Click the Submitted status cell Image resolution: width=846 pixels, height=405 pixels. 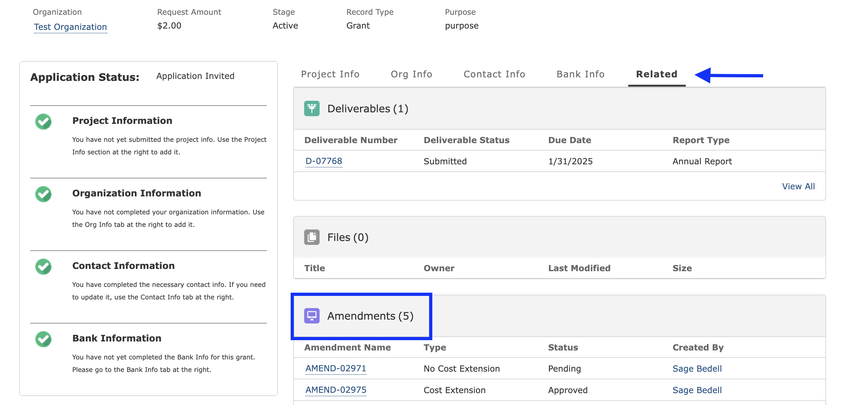(x=445, y=161)
